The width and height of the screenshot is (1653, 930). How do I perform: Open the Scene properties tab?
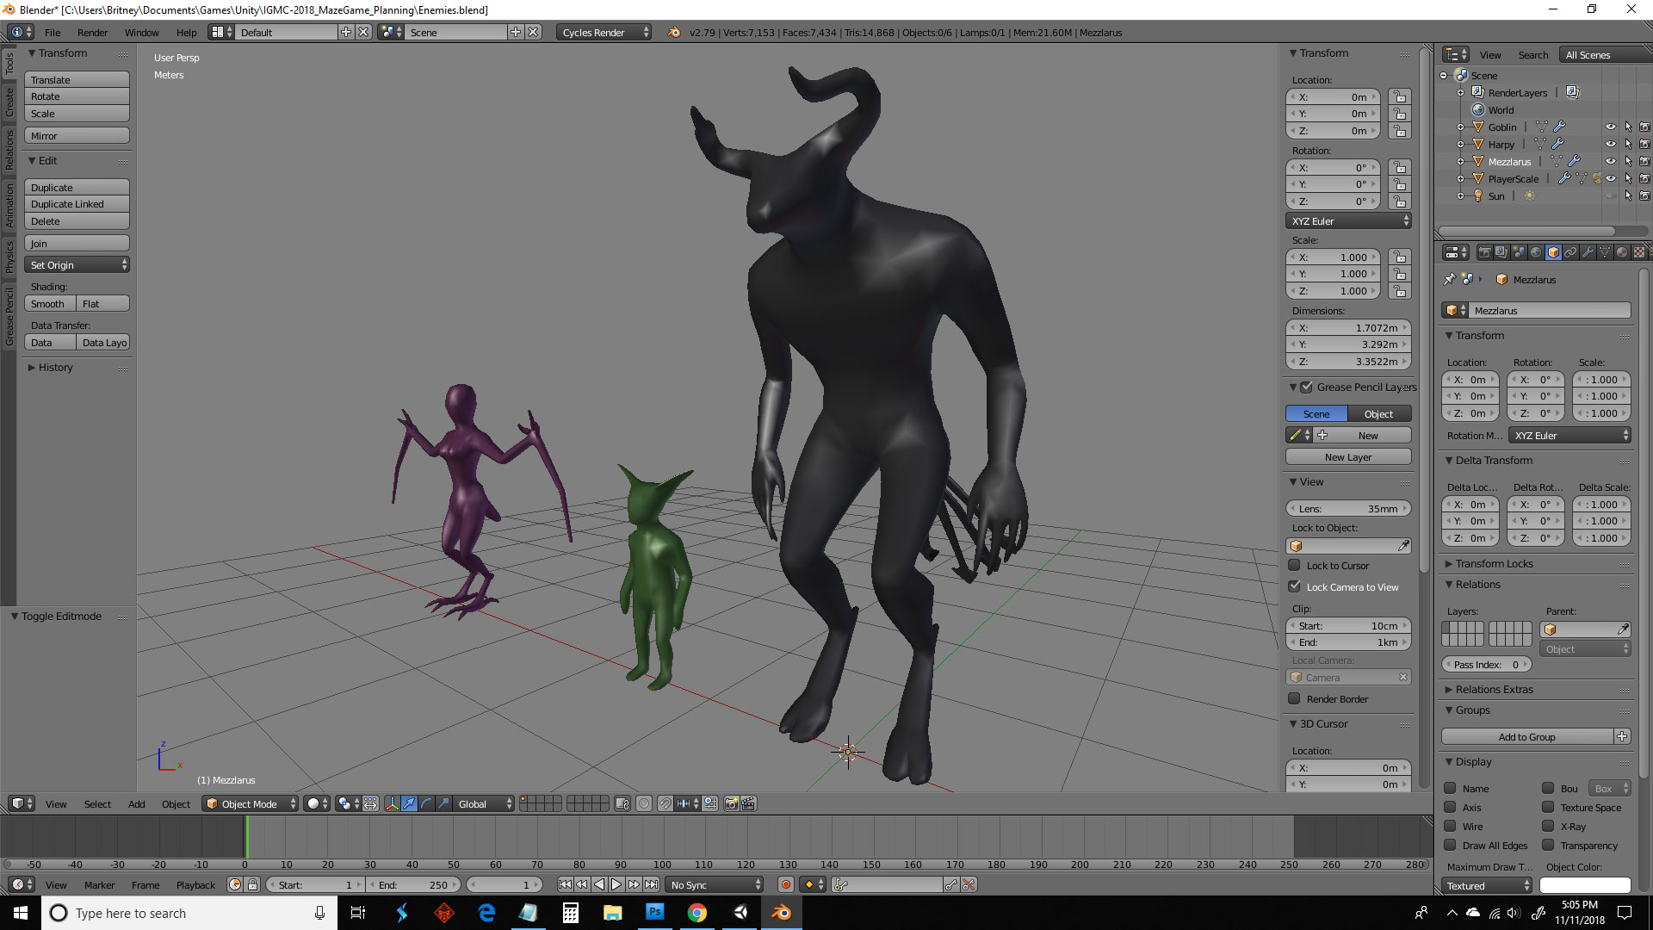[x=1519, y=252]
